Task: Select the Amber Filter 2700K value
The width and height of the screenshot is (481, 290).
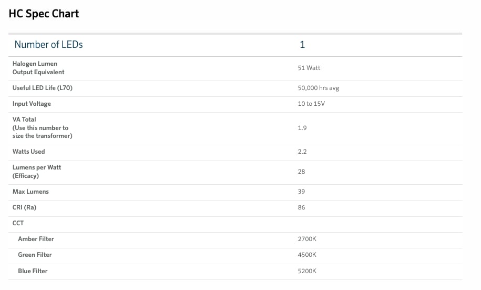Action: (307, 239)
